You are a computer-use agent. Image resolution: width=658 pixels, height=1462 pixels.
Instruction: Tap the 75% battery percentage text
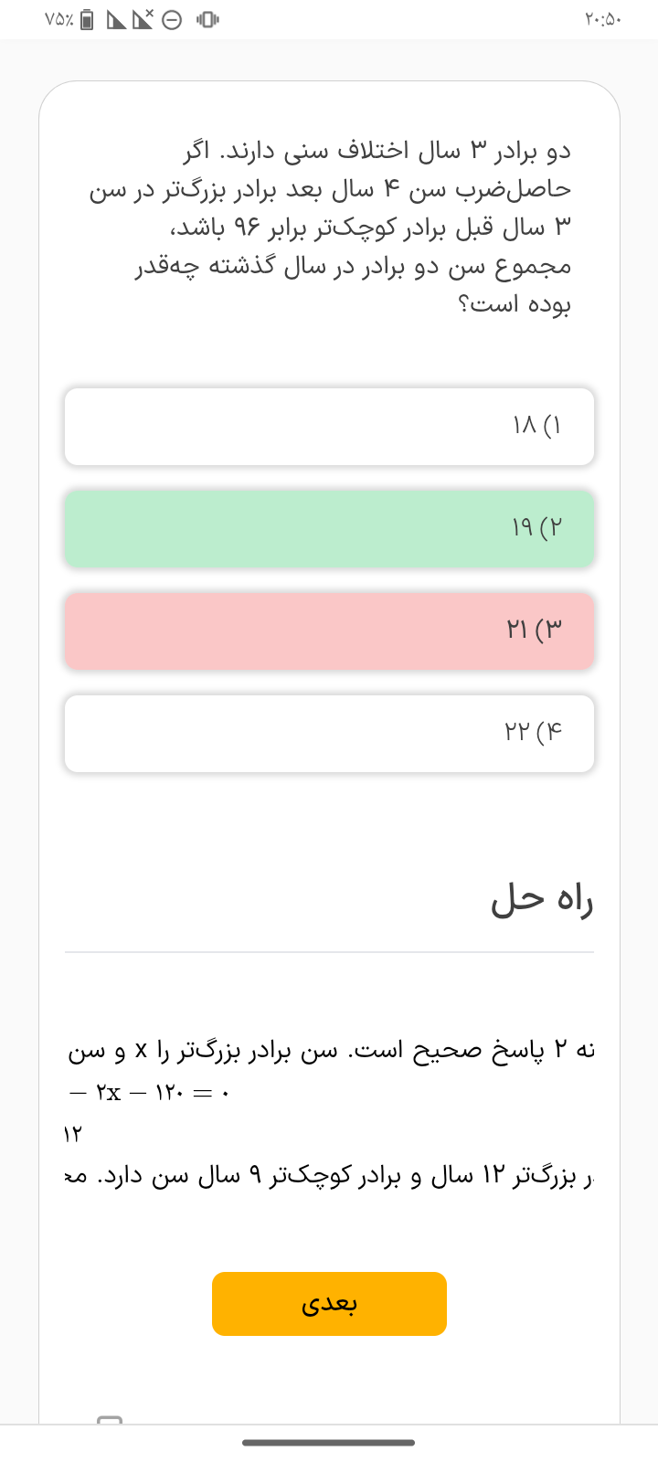(x=58, y=19)
